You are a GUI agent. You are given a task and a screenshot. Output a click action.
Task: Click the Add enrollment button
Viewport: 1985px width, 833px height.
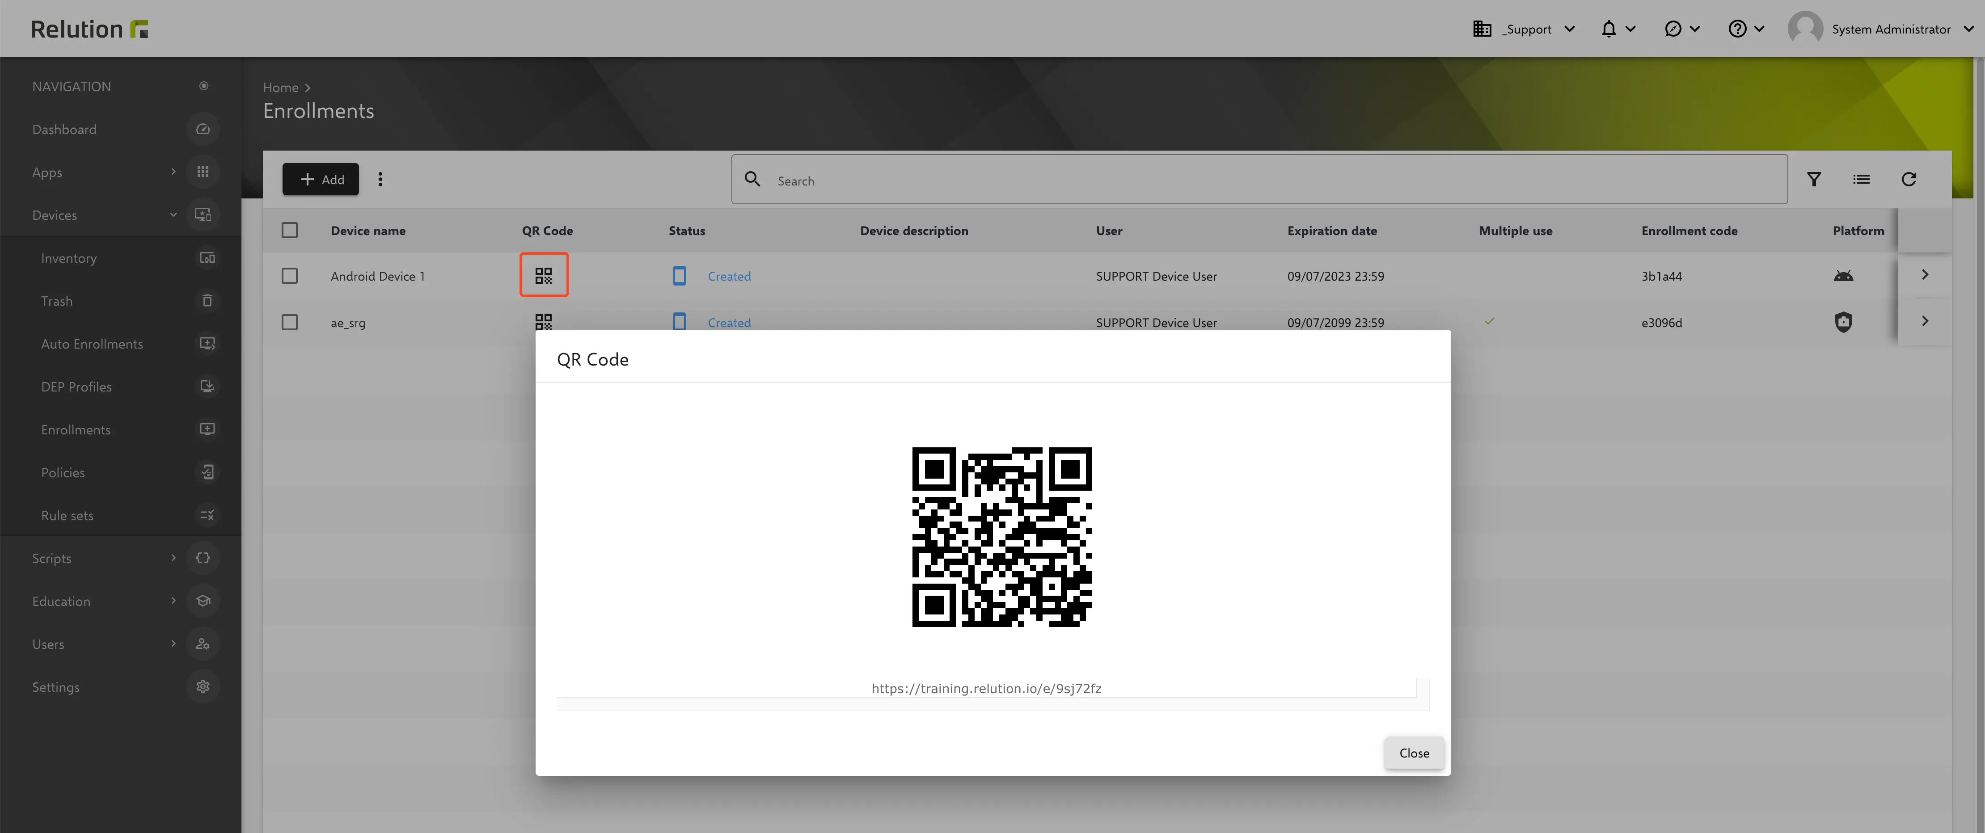[321, 180]
